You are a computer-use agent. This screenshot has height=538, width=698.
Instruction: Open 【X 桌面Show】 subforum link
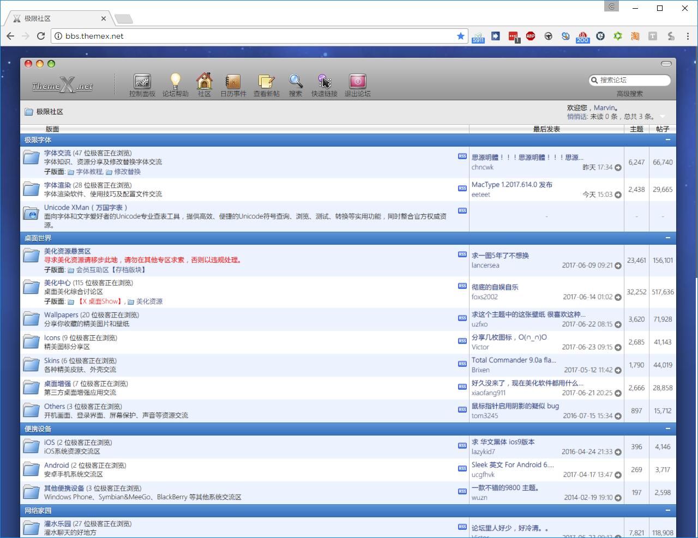point(100,301)
